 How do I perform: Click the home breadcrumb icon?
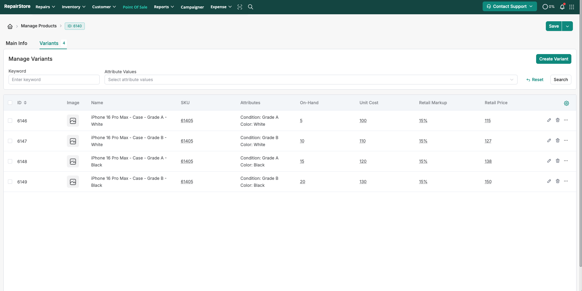10,26
